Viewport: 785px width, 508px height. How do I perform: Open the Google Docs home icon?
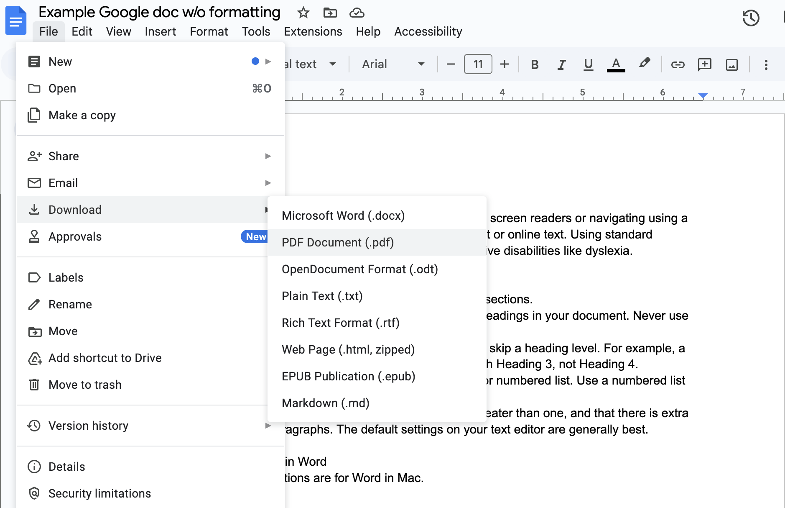[x=15, y=20]
